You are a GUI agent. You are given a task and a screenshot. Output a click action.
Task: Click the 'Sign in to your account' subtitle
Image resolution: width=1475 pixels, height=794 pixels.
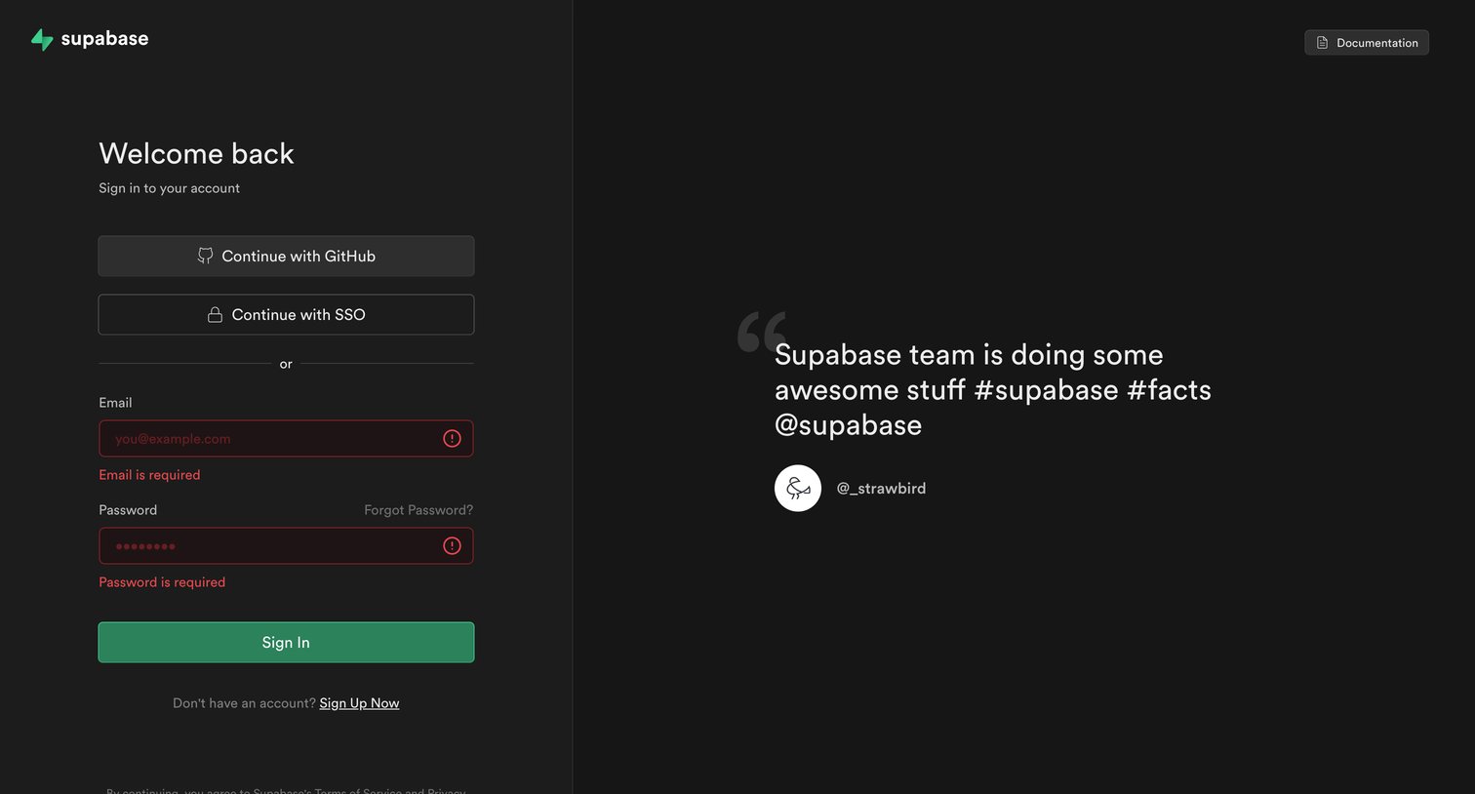[169, 188]
